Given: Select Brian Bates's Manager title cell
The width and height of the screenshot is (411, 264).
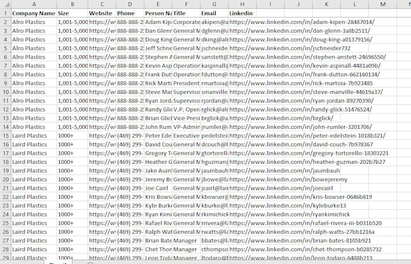Looking at the screenshot, I should (186, 240).
